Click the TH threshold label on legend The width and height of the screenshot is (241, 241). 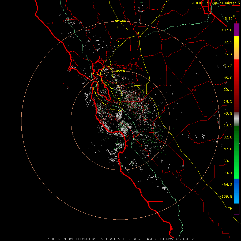(x=230, y=209)
